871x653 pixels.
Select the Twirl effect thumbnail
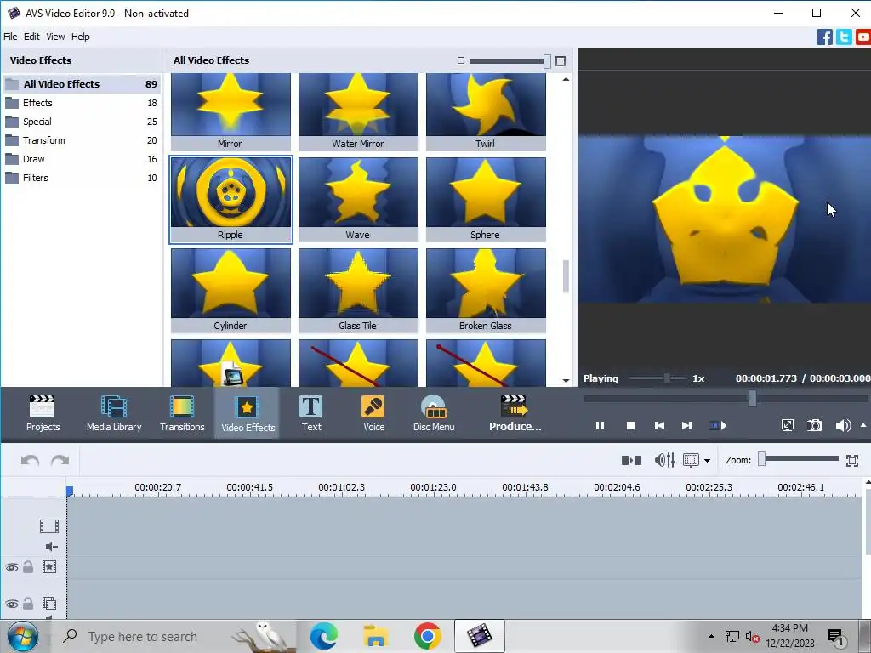point(486,111)
